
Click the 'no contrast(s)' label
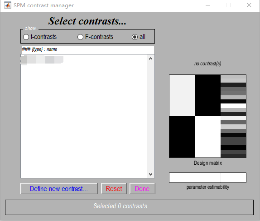pyautogui.click(x=207, y=64)
